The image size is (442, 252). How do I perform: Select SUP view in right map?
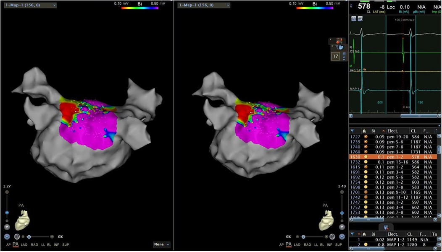tap(339, 245)
